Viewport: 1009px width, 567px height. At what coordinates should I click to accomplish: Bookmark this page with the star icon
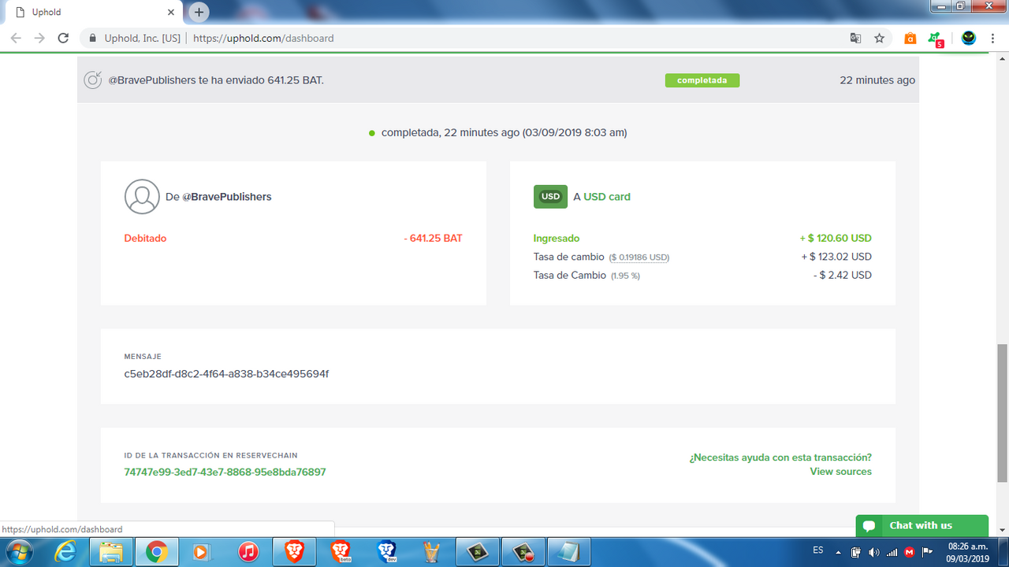point(880,38)
